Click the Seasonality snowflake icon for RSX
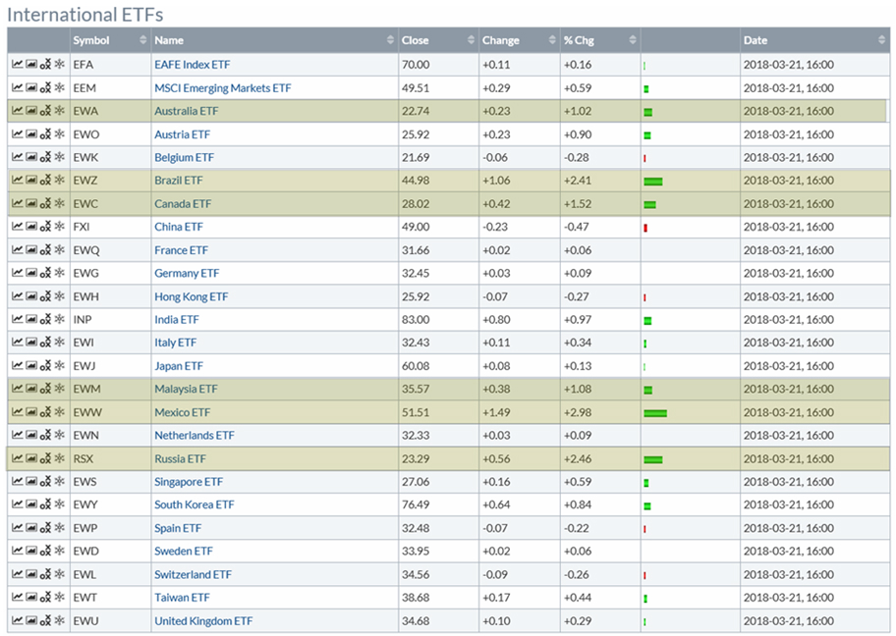The image size is (896, 636). tap(59, 458)
